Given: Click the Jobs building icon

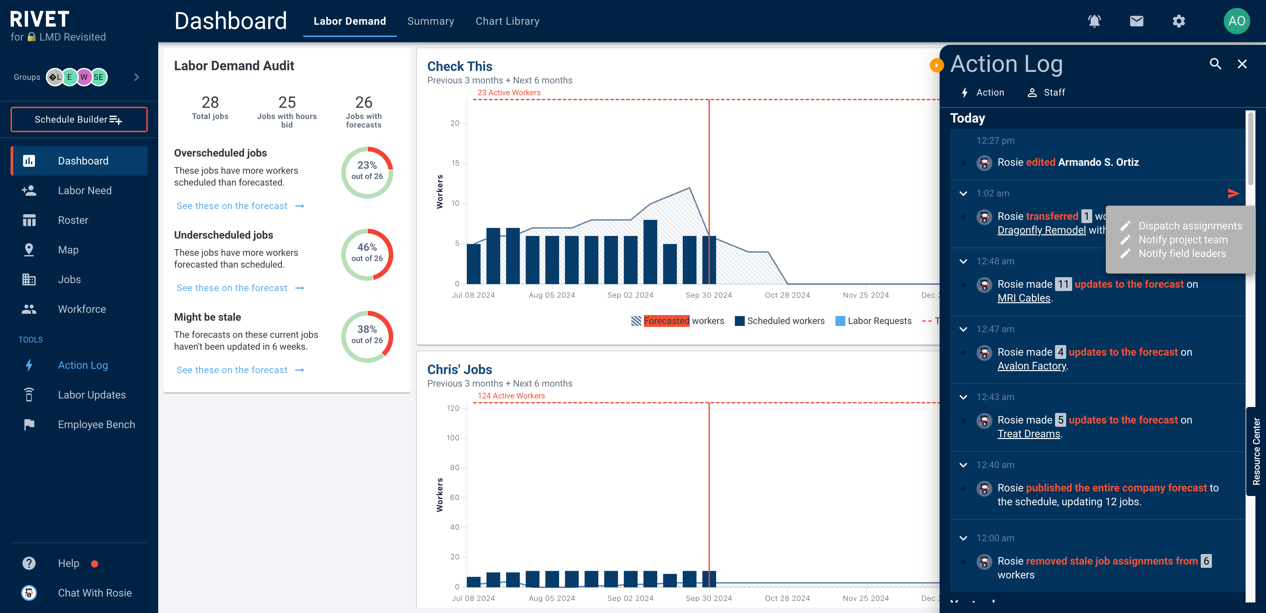Looking at the screenshot, I should tap(29, 279).
